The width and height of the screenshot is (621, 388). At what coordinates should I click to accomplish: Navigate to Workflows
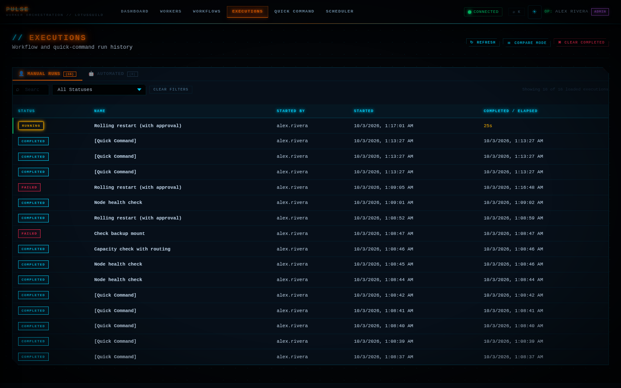pyautogui.click(x=207, y=12)
